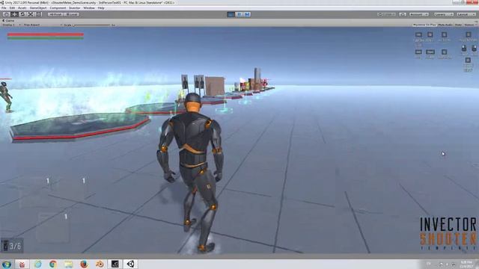Viewport: 479px width, 269px height.
Task: Toggle Maximize On Play
Action: (x=424, y=25)
